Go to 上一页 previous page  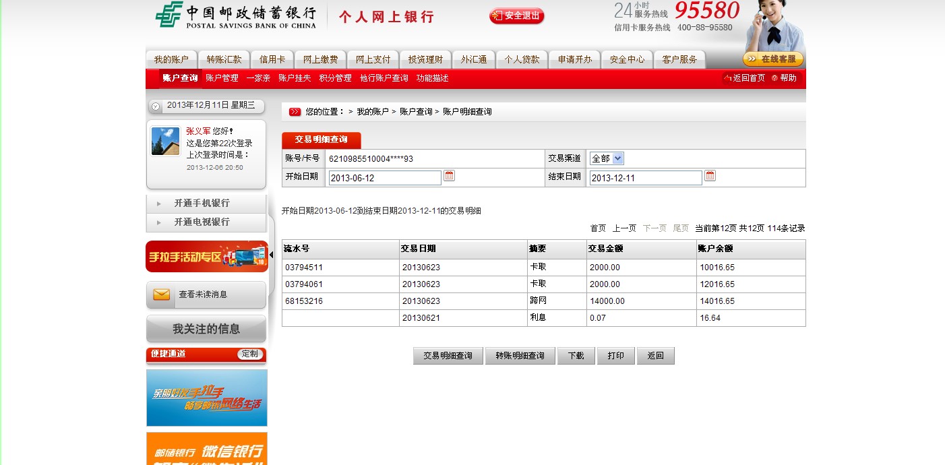click(x=624, y=228)
